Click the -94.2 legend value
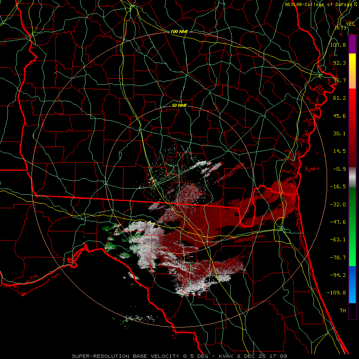The width and height of the screenshot is (359, 359). coord(338,275)
